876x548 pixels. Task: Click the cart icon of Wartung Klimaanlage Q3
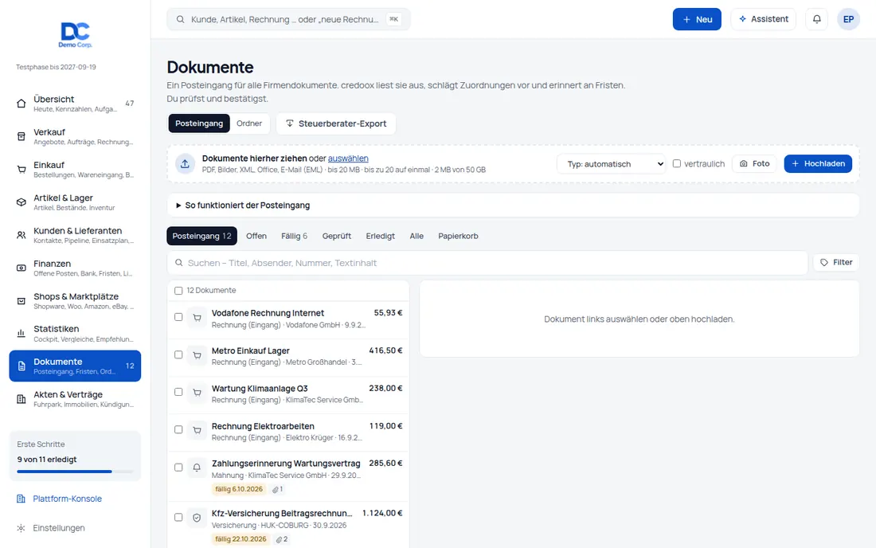(x=197, y=393)
